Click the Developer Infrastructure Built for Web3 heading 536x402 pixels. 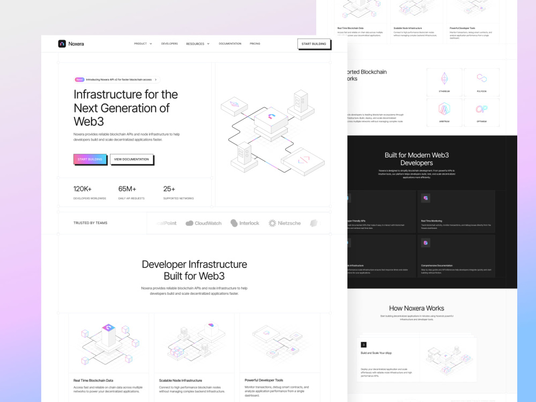[x=194, y=270]
